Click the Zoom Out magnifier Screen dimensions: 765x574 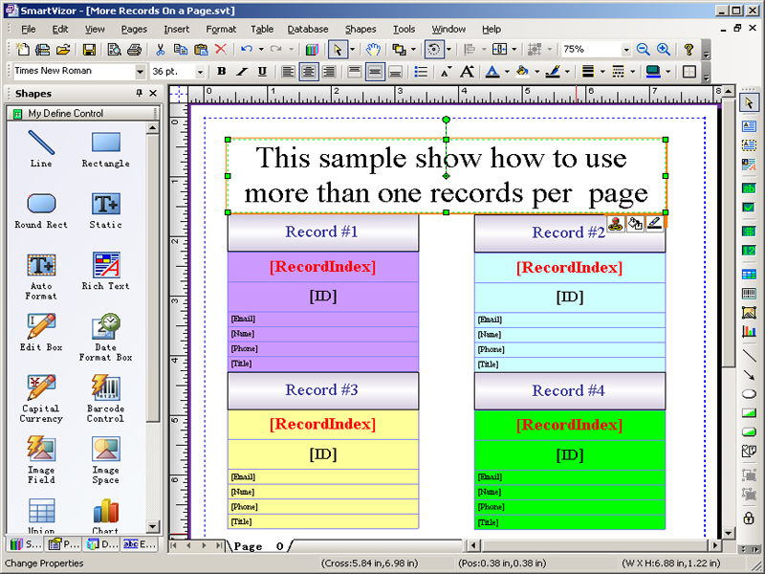643,50
